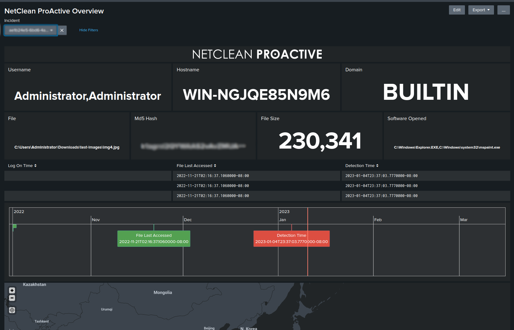This screenshot has width=514, height=330.
Task: Zoom out on the map
Action: [x=12, y=298]
